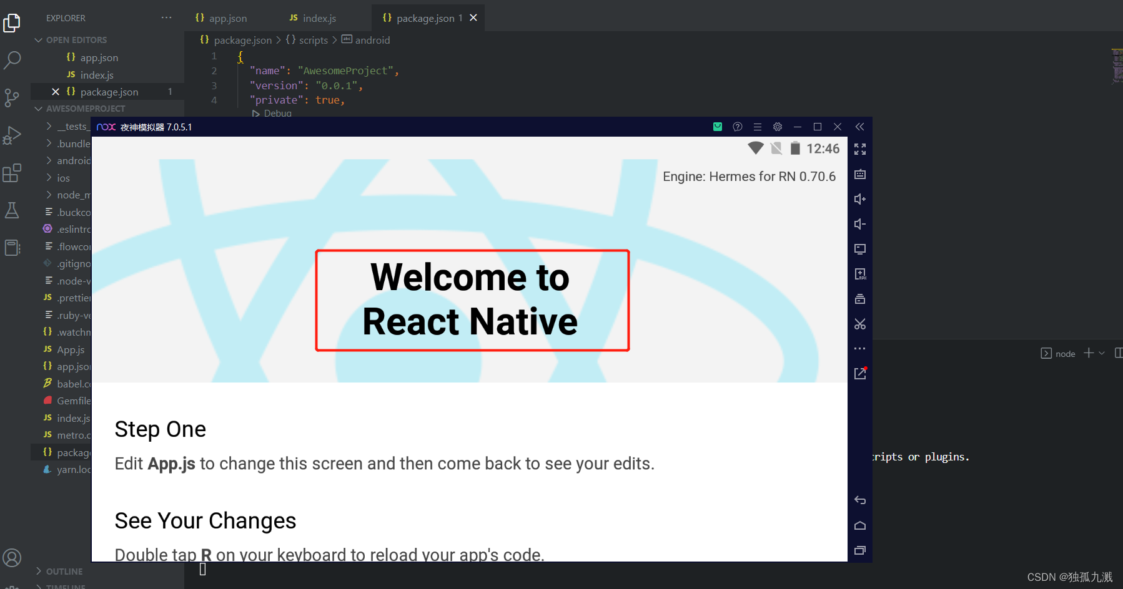1123x589 pixels.
Task: Open Run and Debug view
Action: click(x=12, y=135)
